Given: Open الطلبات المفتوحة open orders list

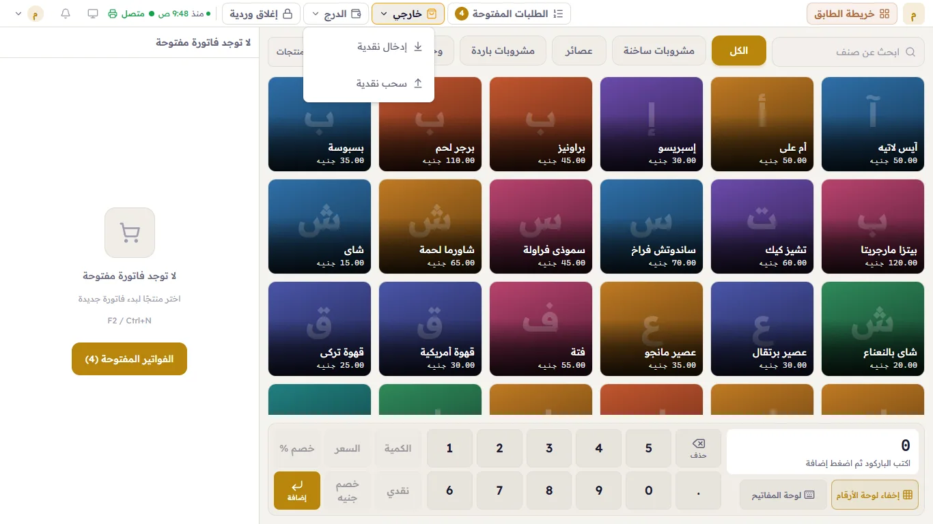Looking at the screenshot, I should 509,14.
